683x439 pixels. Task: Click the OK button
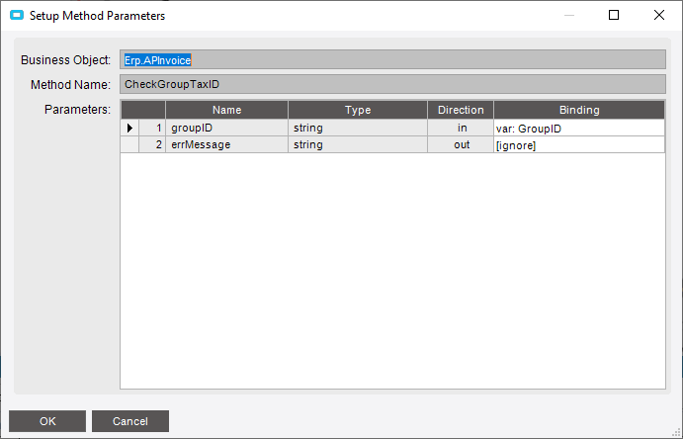point(47,421)
